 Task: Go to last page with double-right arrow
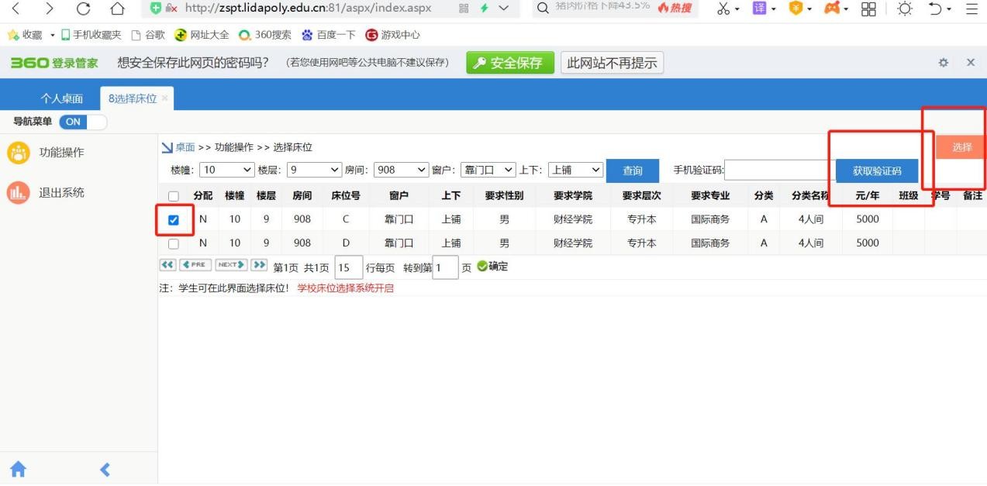(259, 265)
